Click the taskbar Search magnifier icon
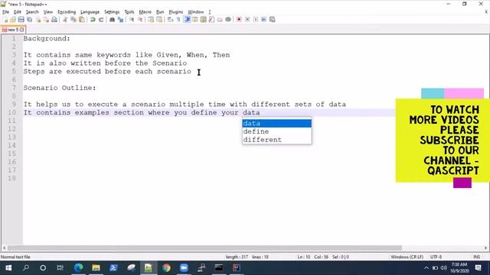490x275 pixels. (x=26, y=268)
